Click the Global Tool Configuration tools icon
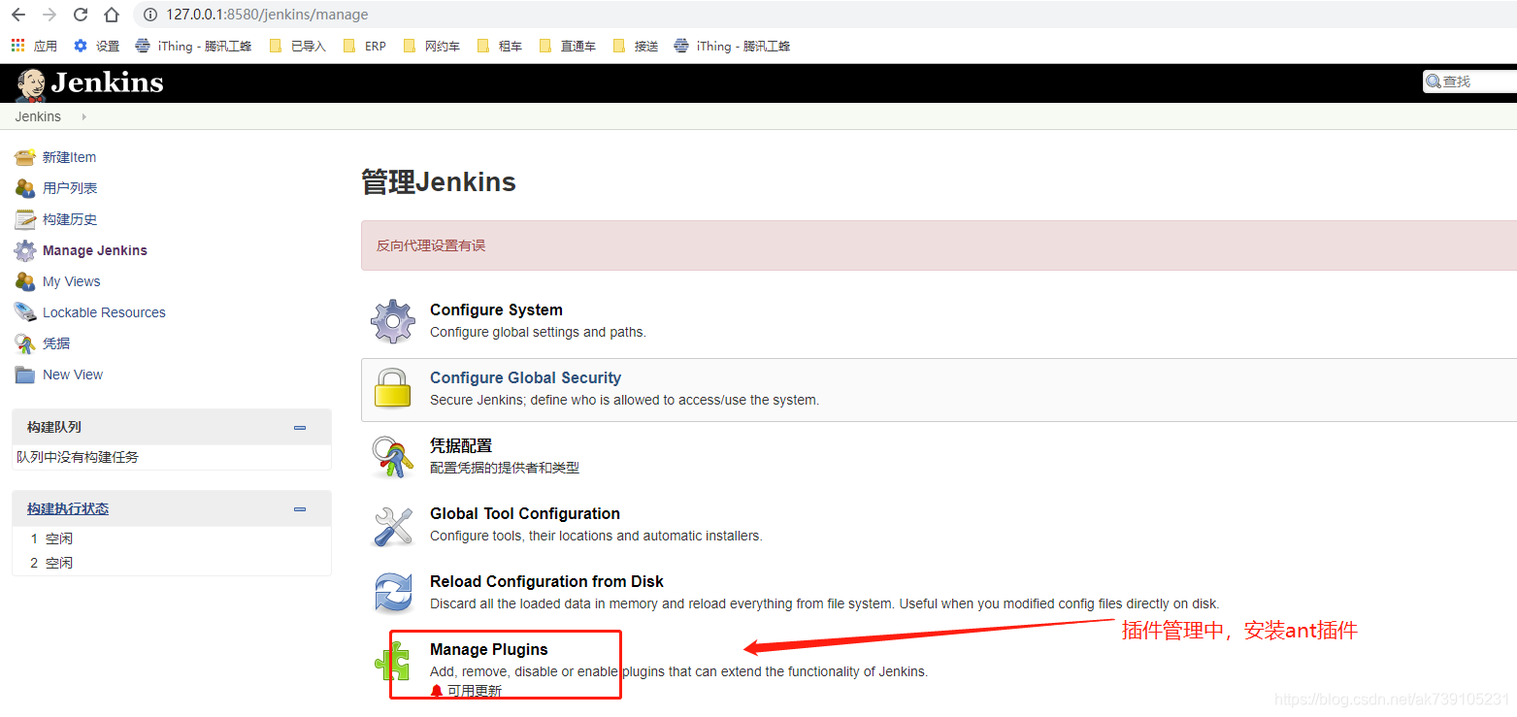1517x717 pixels. (x=393, y=525)
